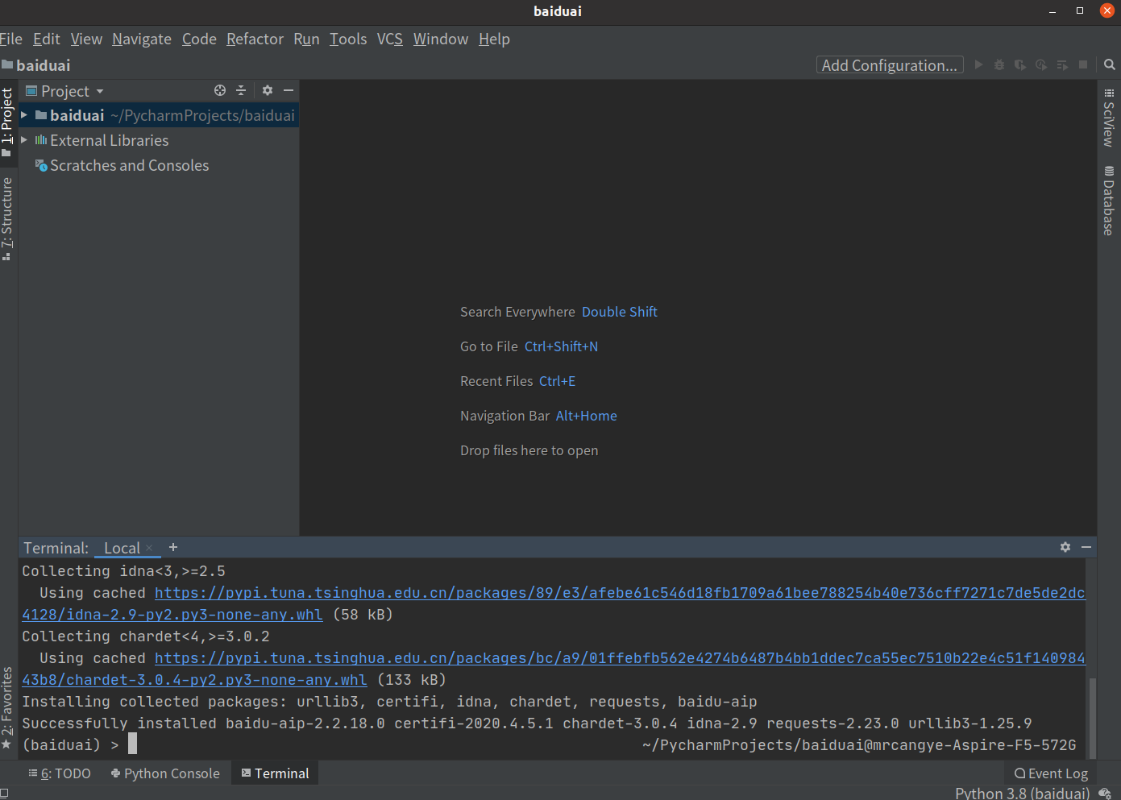Click the Add Configuration button
The height and width of the screenshot is (800, 1121).
pos(889,65)
